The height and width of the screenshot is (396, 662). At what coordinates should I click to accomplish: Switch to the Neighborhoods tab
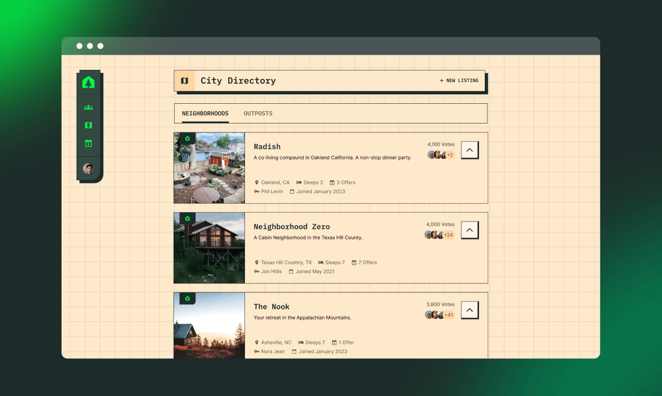[205, 114]
